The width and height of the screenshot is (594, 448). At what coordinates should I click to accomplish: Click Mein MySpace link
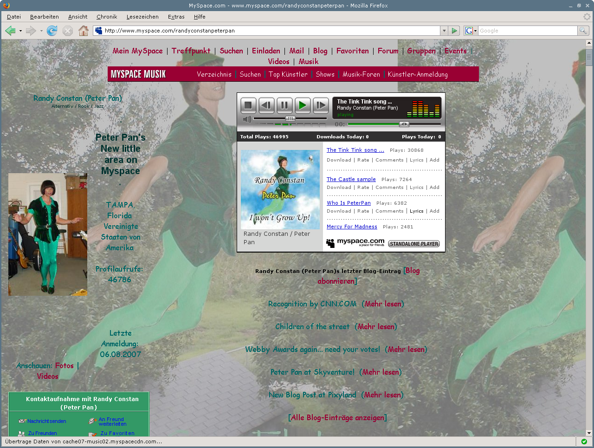pos(138,51)
